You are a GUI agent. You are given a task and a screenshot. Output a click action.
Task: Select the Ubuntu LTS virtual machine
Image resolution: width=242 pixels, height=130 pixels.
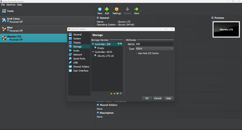pos(33,38)
